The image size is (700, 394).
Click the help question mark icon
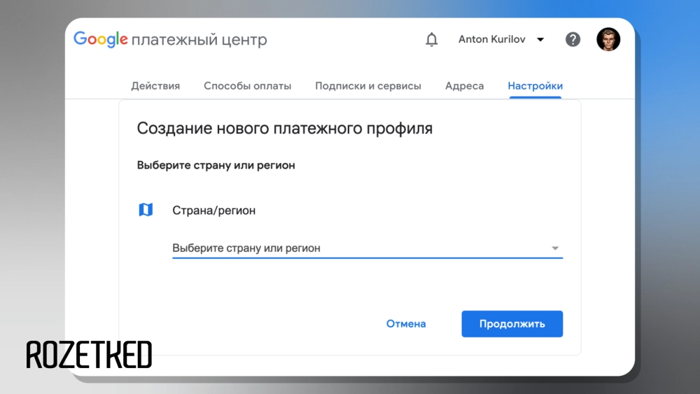573,40
